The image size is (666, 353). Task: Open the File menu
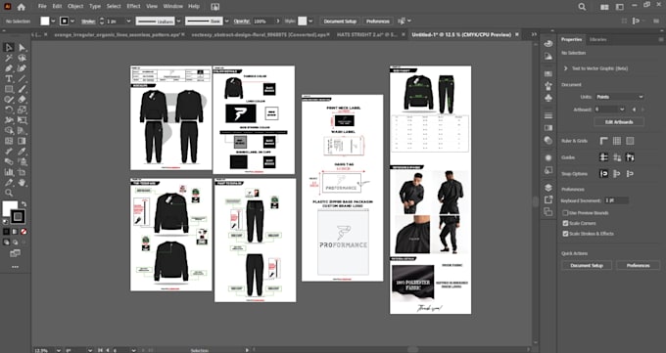[42, 7]
